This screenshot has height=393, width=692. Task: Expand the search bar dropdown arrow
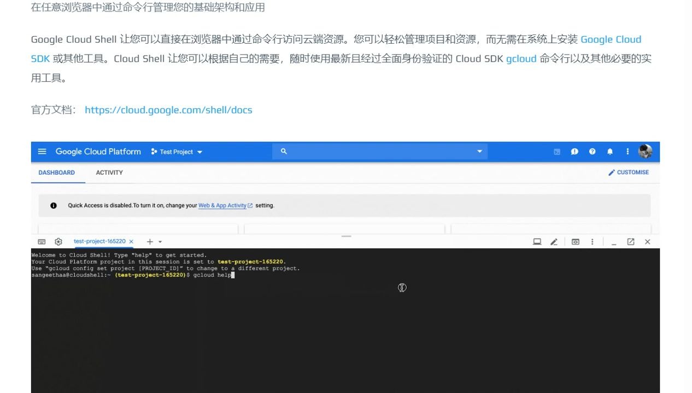coord(479,151)
